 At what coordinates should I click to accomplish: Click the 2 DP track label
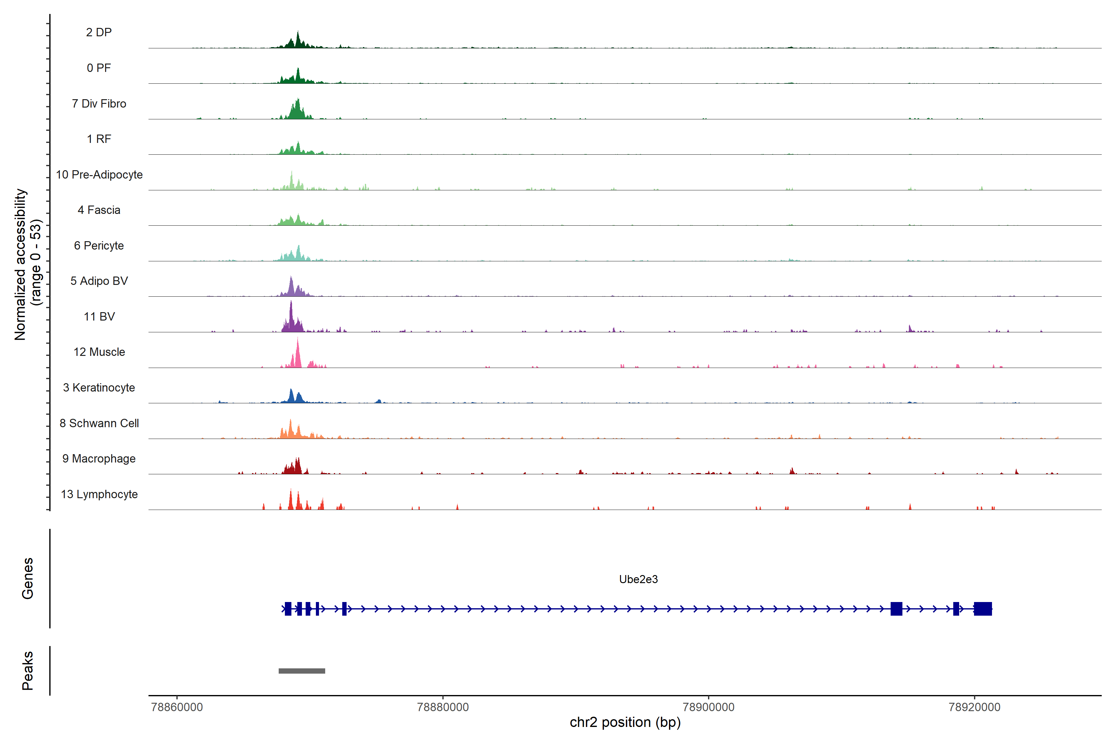[x=99, y=32]
